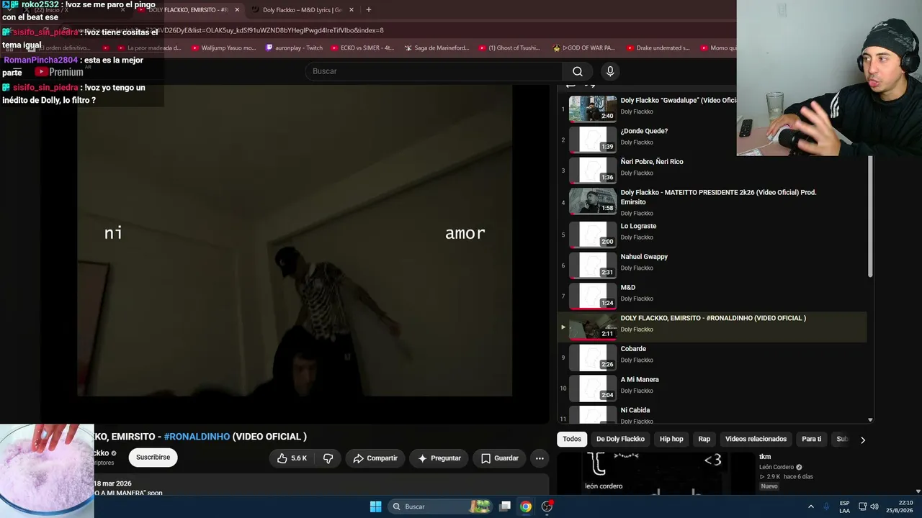Select the Rap filter chip
922x518 pixels.
click(x=704, y=439)
